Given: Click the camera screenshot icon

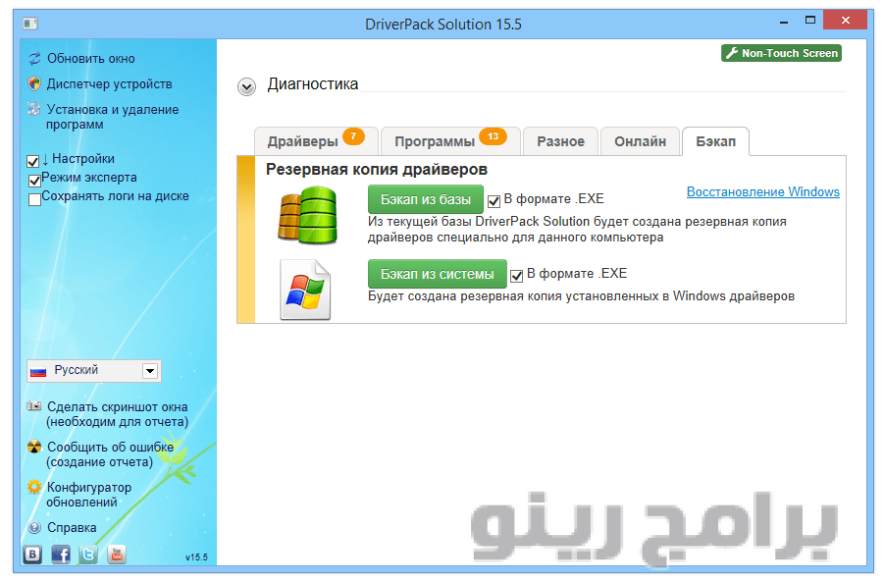Looking at the screenshot, I should coord(34,405).
